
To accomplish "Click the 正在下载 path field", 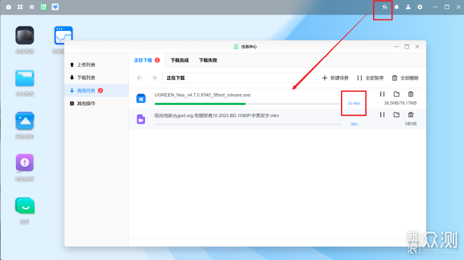I will 239,78.
